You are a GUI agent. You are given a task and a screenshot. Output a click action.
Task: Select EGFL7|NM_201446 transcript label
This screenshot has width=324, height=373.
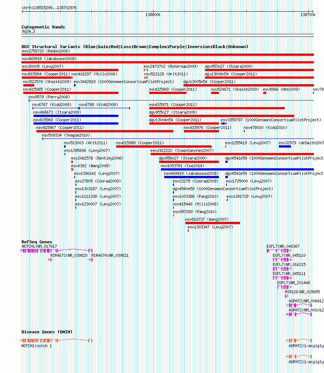coord(293,283)
